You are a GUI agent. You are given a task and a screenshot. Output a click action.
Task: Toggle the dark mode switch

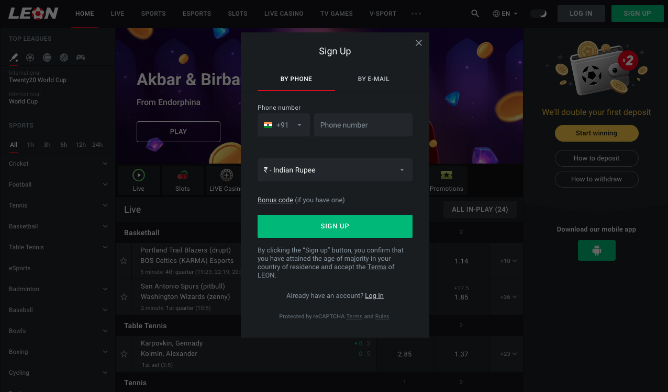click(538, 14)
